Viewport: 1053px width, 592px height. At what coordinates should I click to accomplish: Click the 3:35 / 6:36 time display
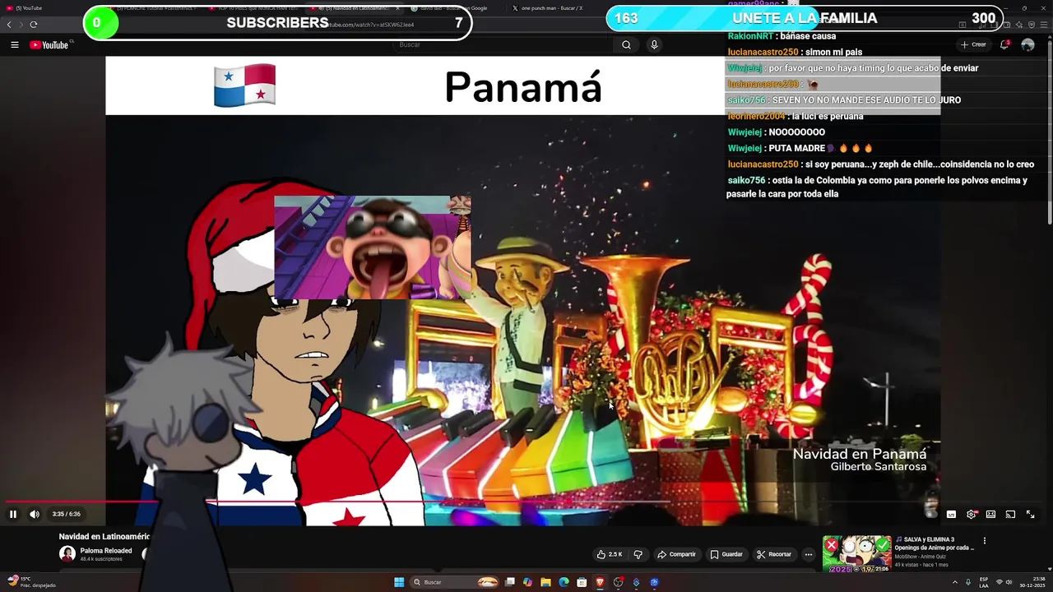point(66,514)
